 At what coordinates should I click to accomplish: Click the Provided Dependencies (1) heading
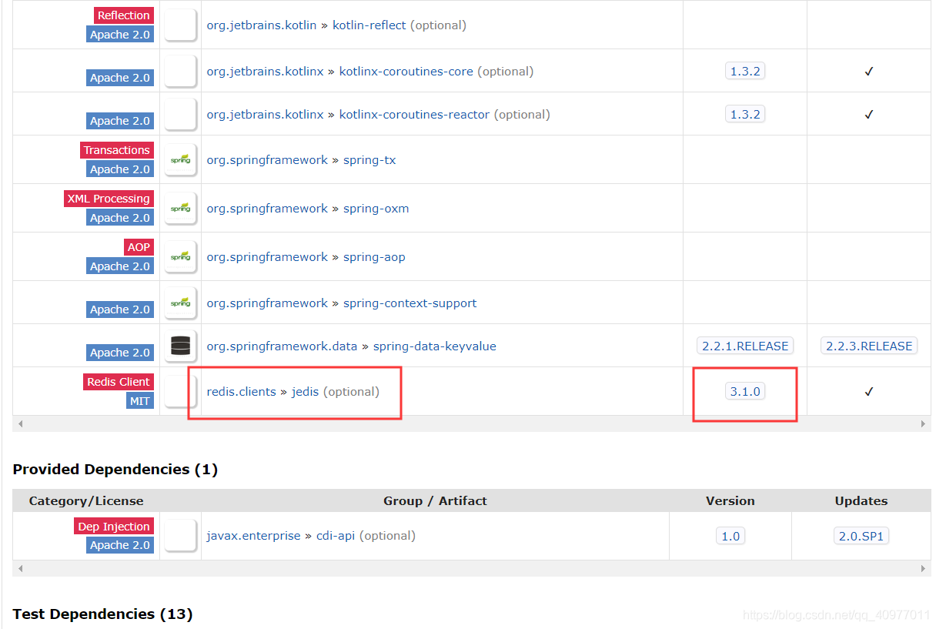tap(115, 469)
